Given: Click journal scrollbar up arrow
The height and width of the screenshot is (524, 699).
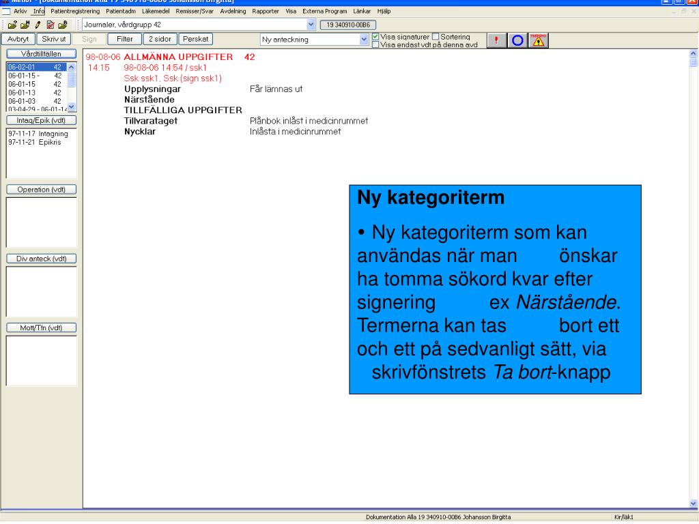Looking at the screenshot, I should point(694,53).
